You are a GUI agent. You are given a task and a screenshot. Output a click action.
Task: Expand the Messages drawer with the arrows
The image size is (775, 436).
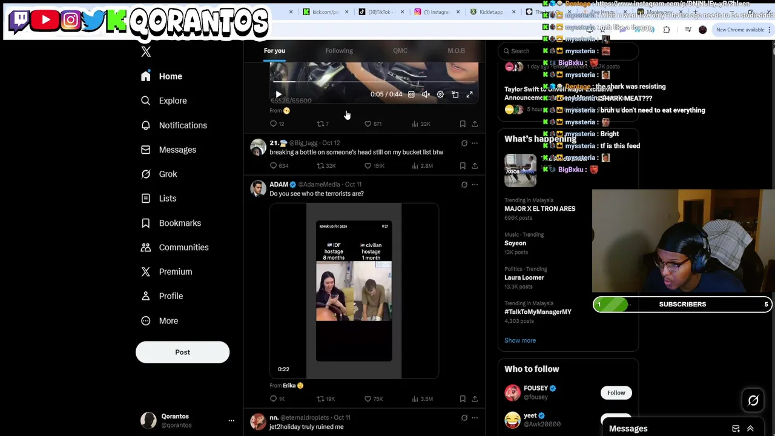[x=750, y=429]
